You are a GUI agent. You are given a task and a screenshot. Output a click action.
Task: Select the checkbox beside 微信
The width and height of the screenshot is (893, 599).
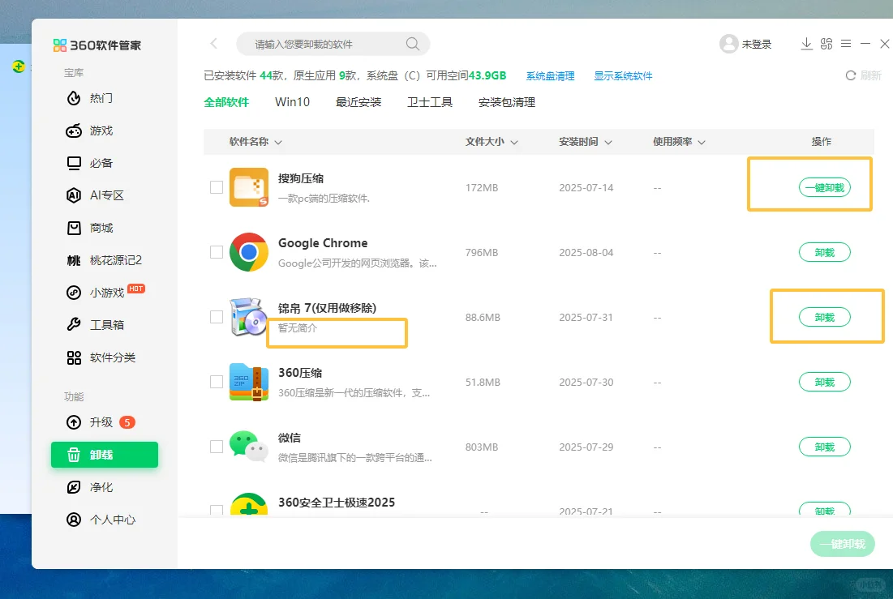[217, 447]
